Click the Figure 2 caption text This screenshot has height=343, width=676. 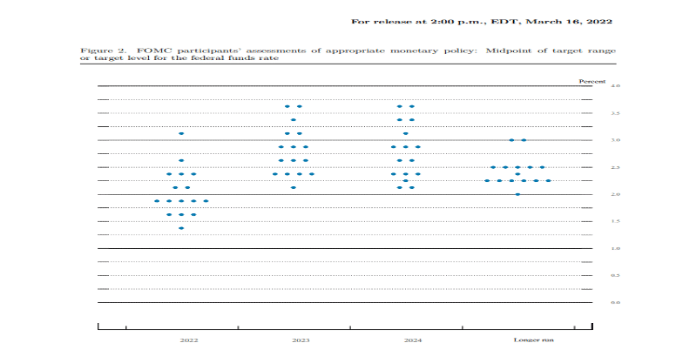point(348,54)
